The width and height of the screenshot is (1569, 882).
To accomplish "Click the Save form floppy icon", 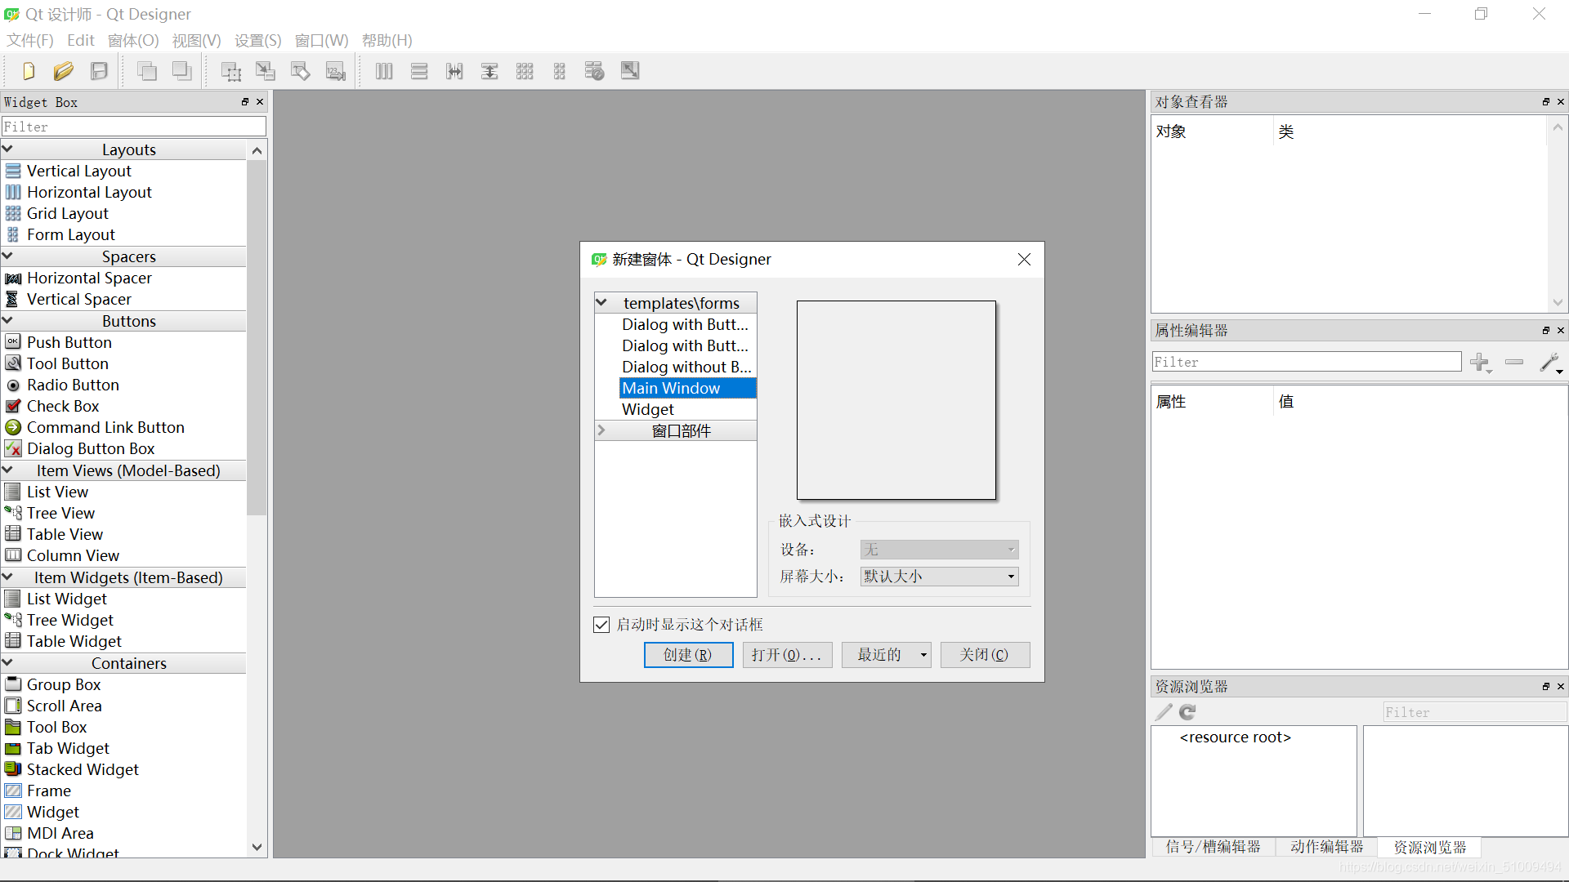I will click(99, 71).
